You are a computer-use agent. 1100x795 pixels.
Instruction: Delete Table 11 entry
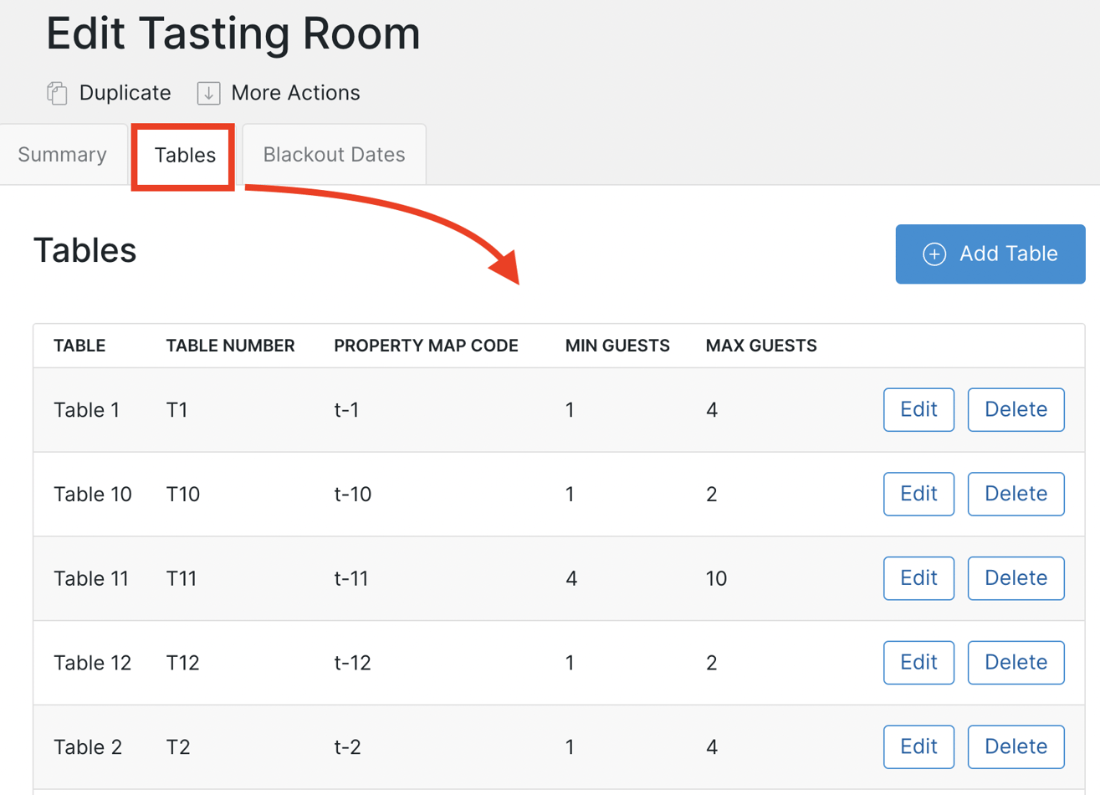point(1016,578)
